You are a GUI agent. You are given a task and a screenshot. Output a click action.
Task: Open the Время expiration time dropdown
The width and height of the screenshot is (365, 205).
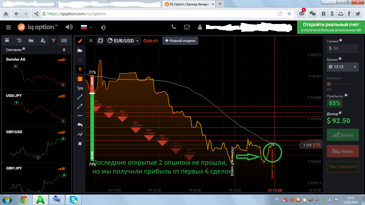point(343,67)
